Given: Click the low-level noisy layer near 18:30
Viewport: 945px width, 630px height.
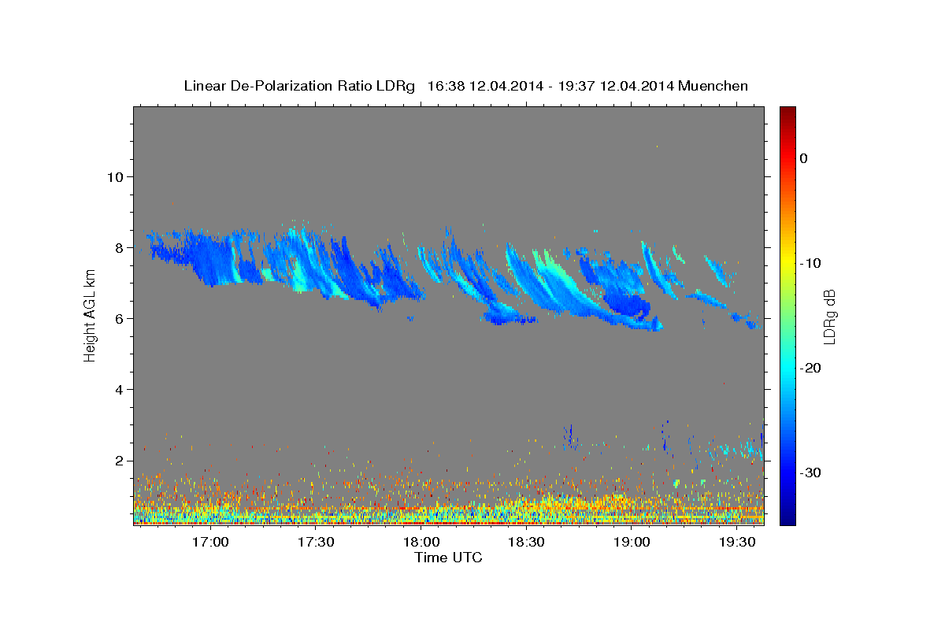Looking at the screenshot, I should [526, 508].
